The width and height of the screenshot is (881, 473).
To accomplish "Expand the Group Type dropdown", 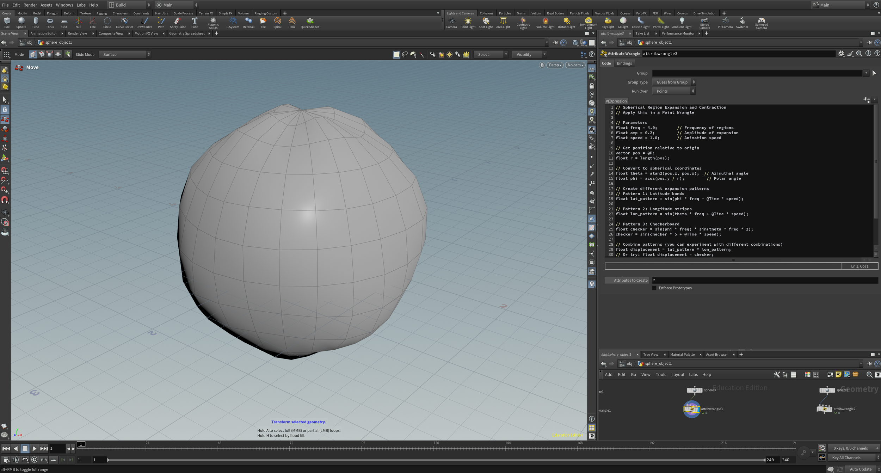I will [673, 82].
